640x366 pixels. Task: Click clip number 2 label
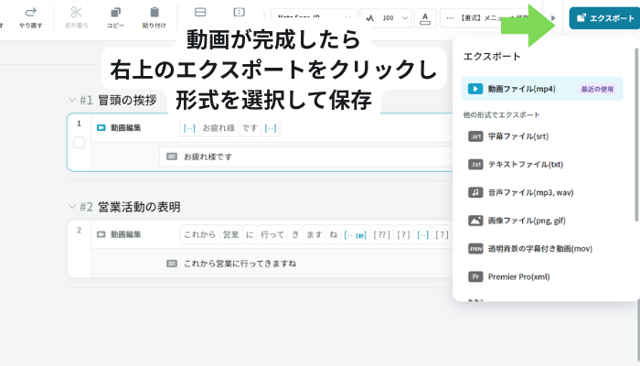pos(80,230)
